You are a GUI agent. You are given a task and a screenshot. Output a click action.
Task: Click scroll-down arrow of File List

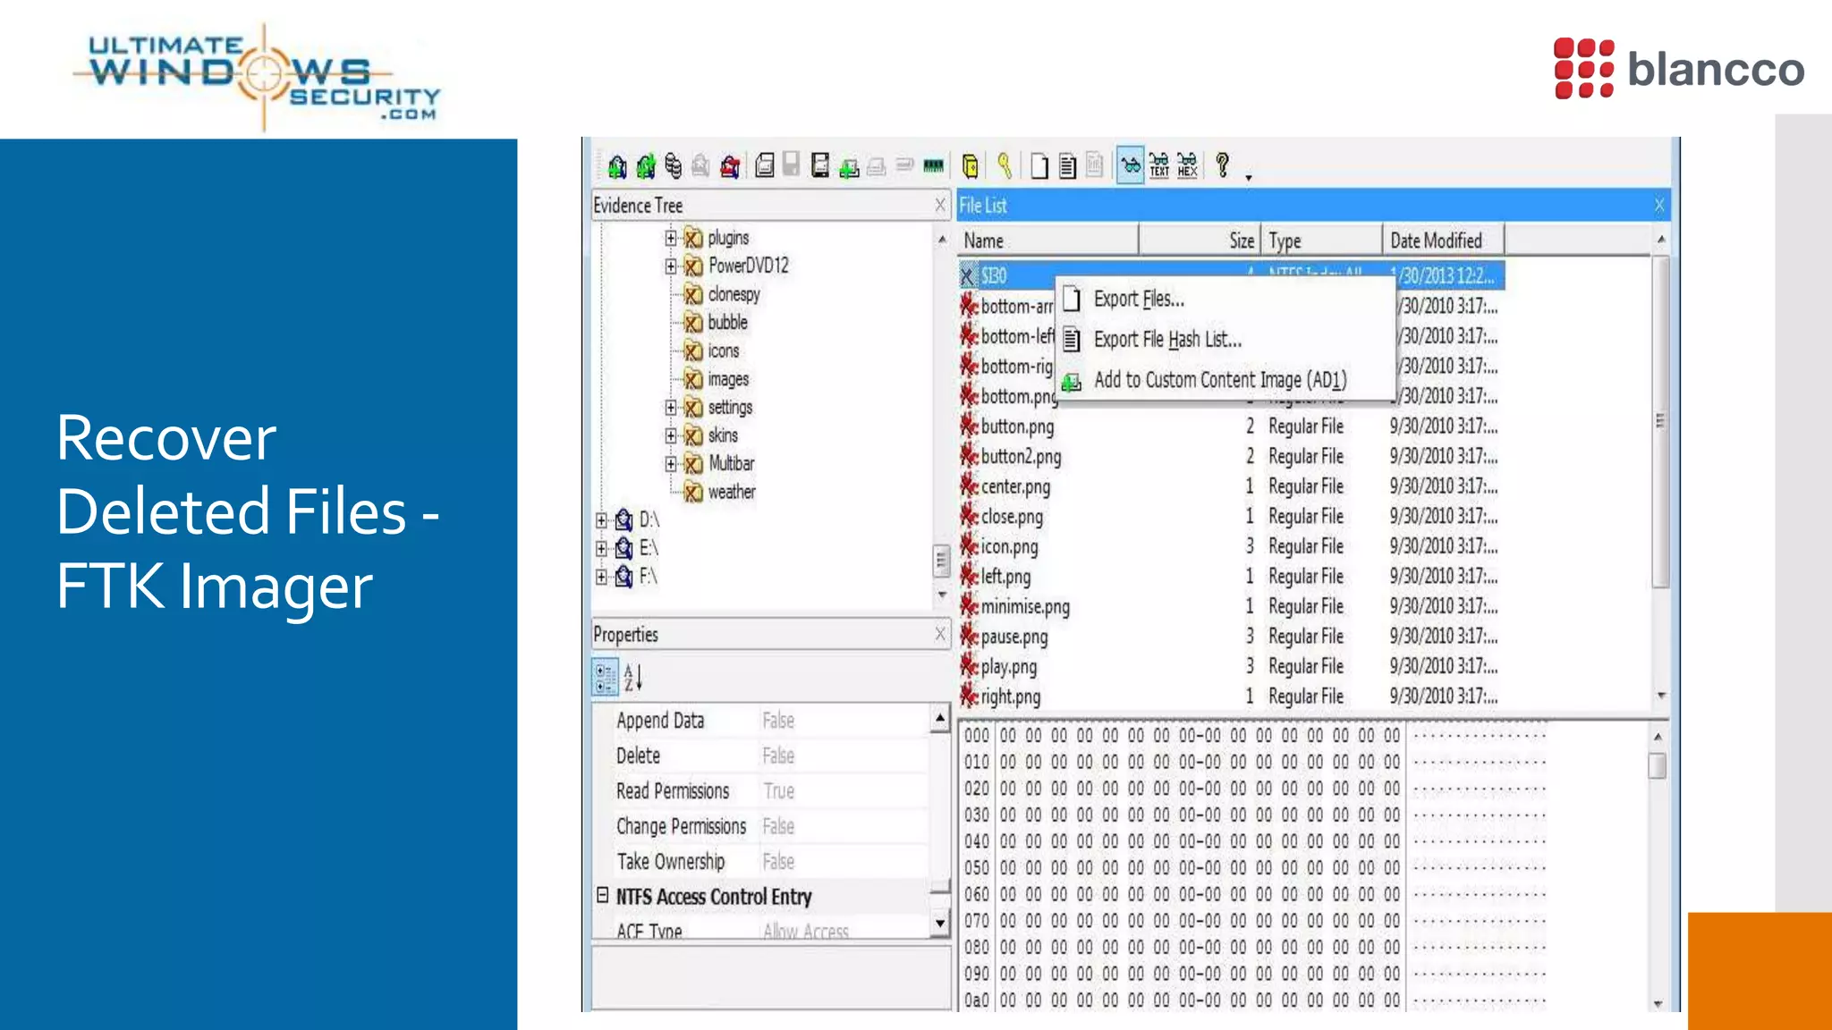point(1661,696)
